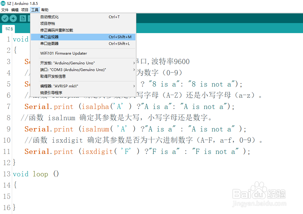This screenshot has height=214, width=303.
Task: Click the 'void loop ()' text on line 13
Action: [36, 174]
